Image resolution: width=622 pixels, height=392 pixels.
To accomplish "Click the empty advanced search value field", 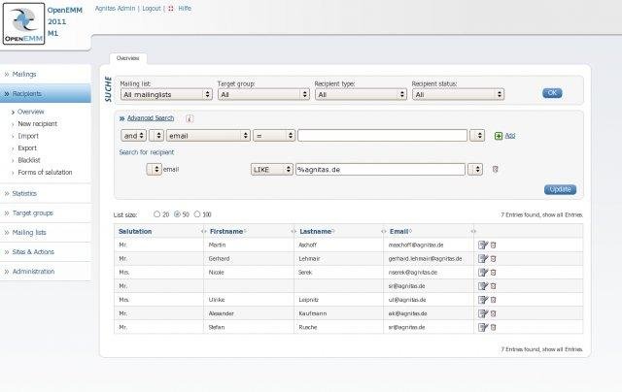I will pyautogui.click(x=381, y=136).
